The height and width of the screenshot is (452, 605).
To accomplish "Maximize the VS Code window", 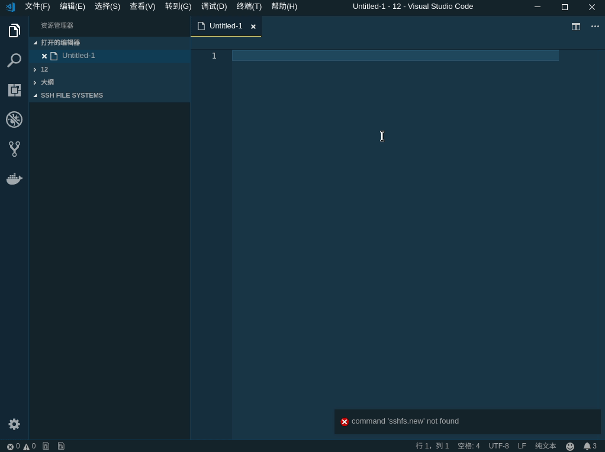I will 565,7.
